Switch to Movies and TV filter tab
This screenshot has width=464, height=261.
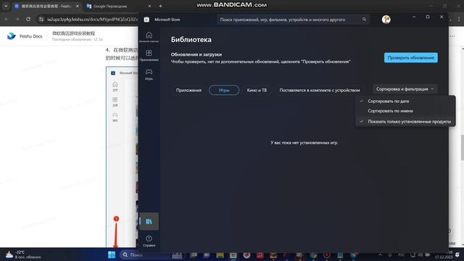click(x=257, y=90)
